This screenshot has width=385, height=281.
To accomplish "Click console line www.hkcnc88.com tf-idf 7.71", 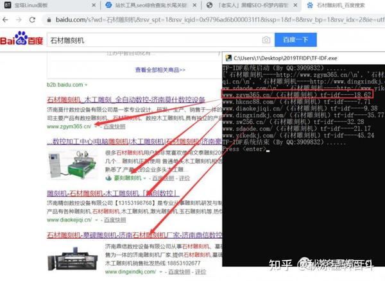I will (x=296, y=102).
